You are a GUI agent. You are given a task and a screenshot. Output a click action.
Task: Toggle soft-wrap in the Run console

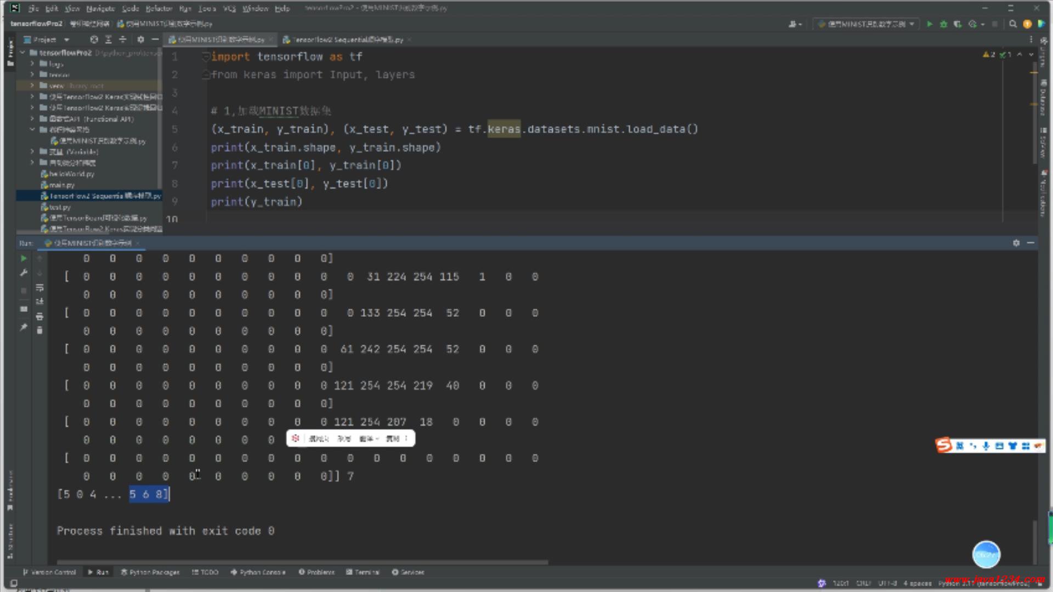coord(39,288)
